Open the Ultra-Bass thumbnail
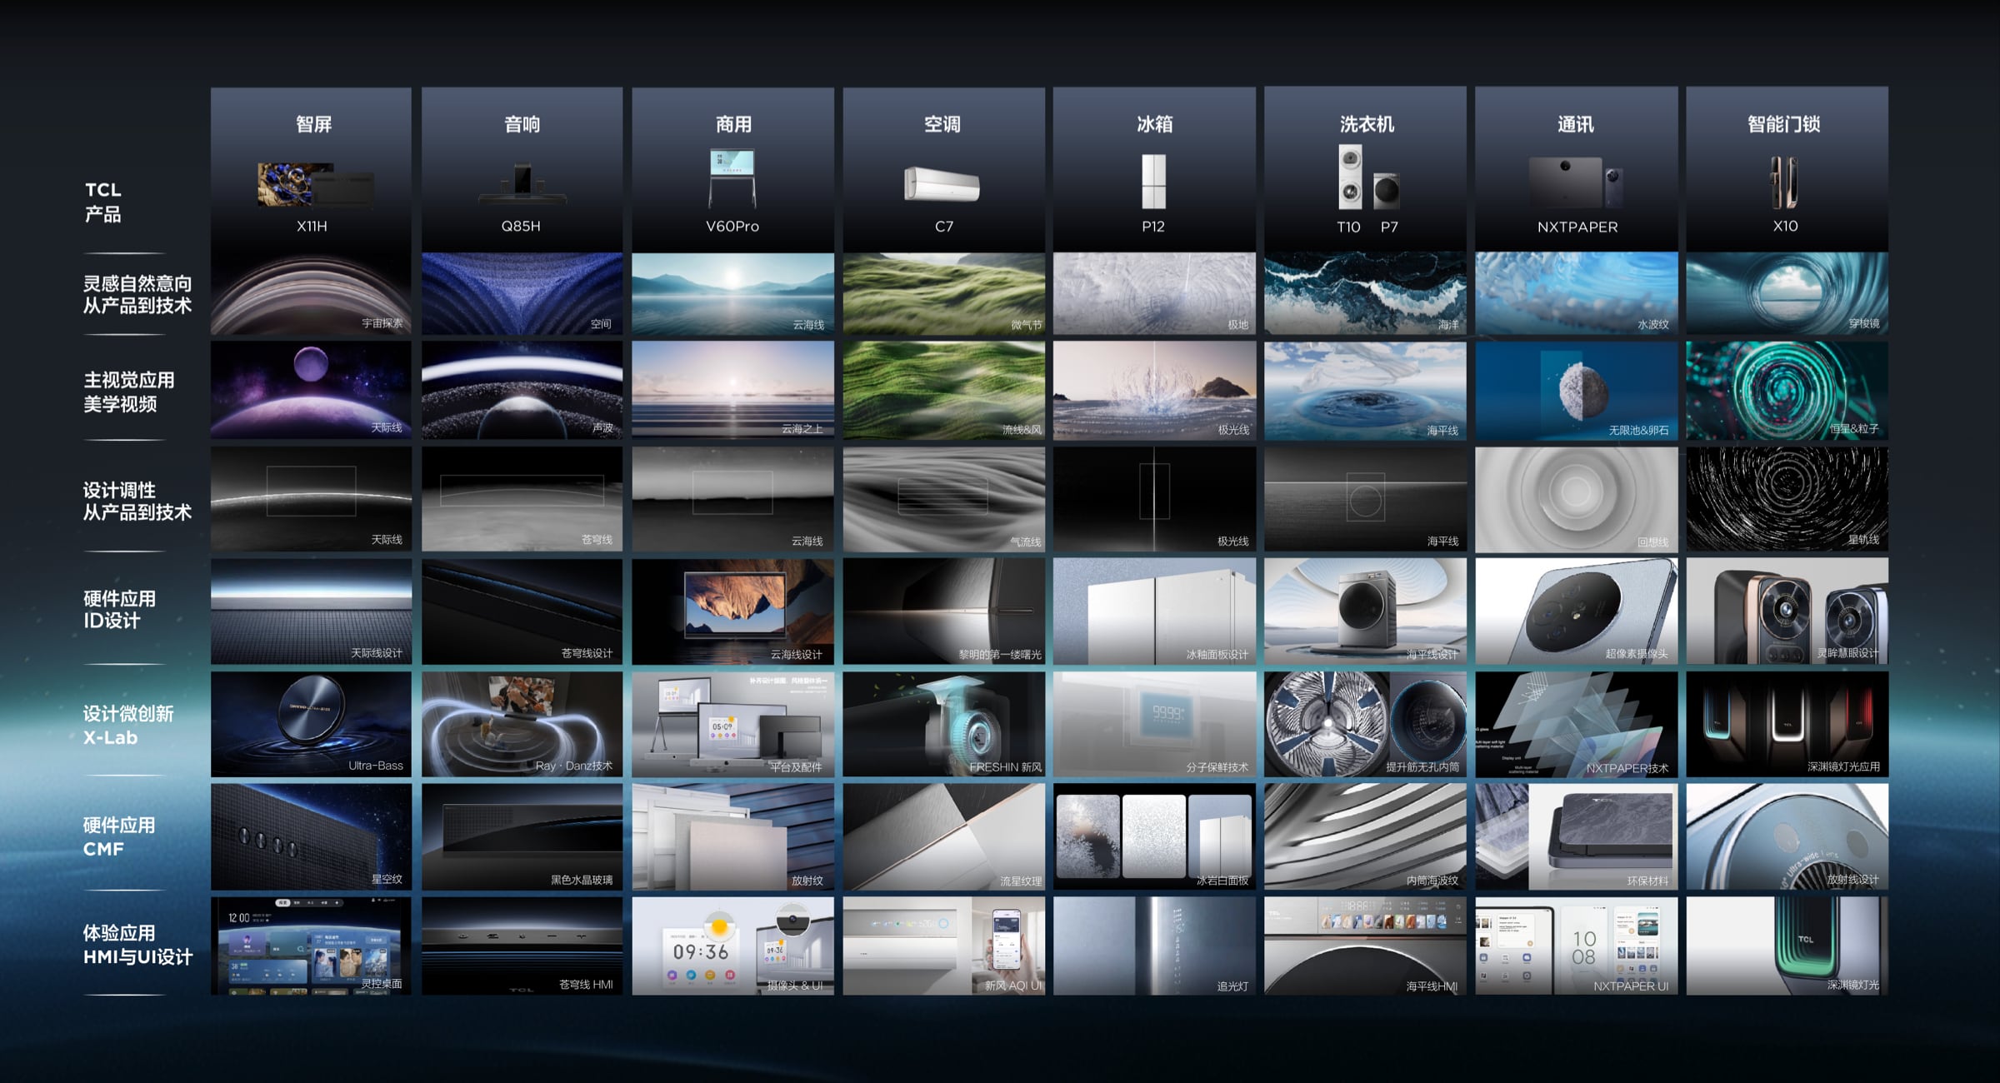The image size is (2000, 1083). [311, 724]
